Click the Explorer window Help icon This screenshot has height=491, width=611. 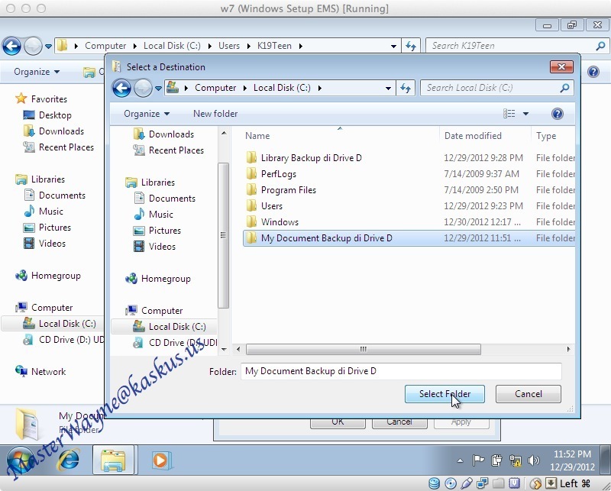(x=593, y=72)
